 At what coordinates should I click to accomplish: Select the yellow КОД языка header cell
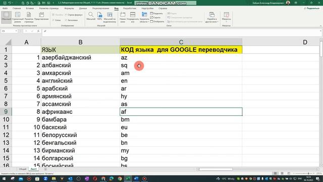coord(181,50)
